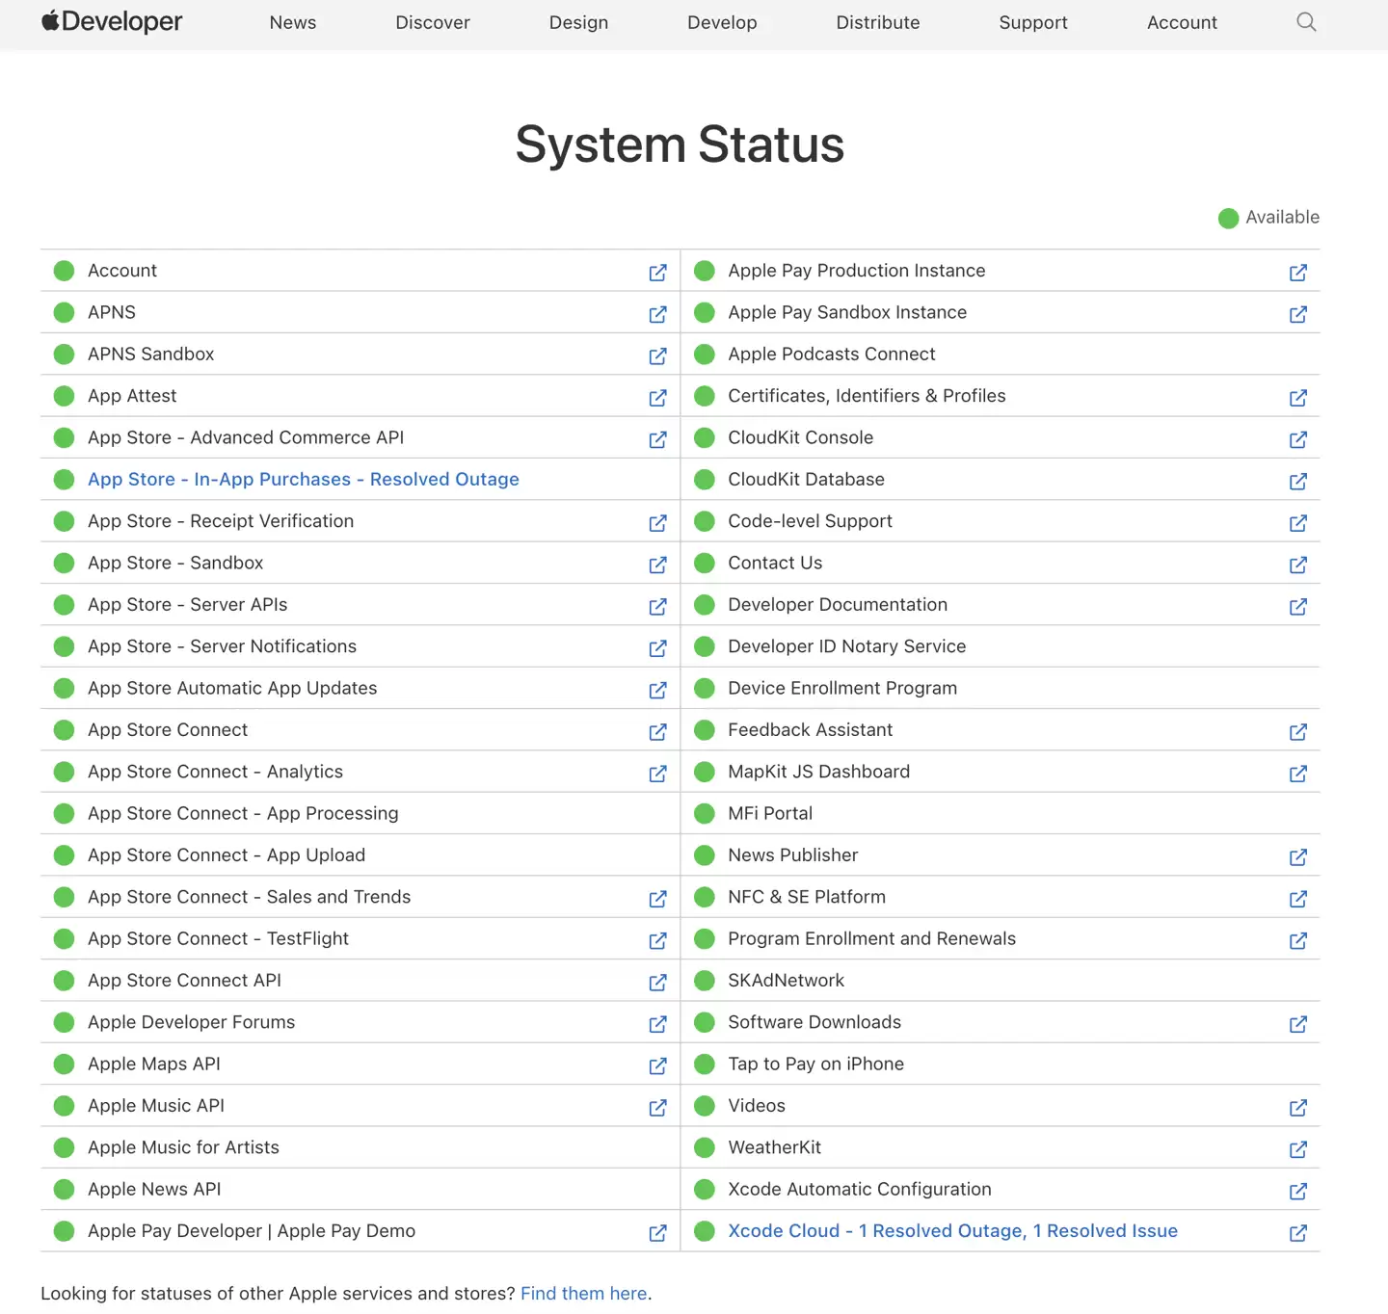Screen dimensions: 1388x1314
Task: Open the In-App Purchases Resolved Outage link
Action: tap(303, 479)
